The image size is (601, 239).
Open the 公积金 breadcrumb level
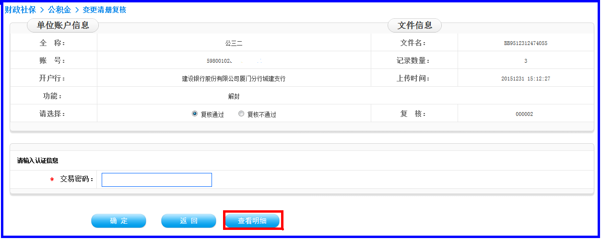(x=59, y=10)
